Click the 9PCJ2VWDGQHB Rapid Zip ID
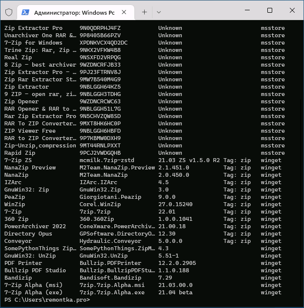 click(x=100, y=153)
